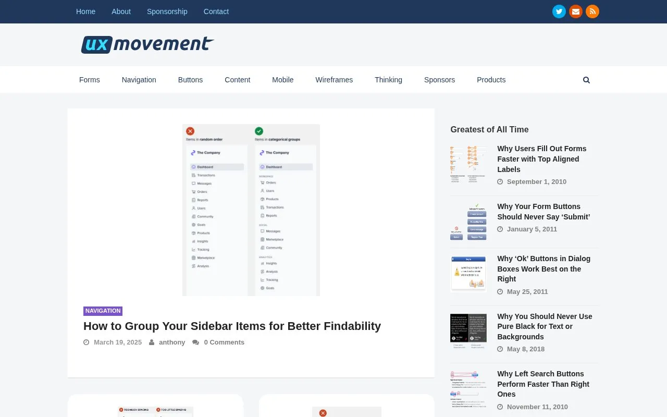Click the purple NAVIGATION category tag
667x417 pixels.
tap(103, 311)
